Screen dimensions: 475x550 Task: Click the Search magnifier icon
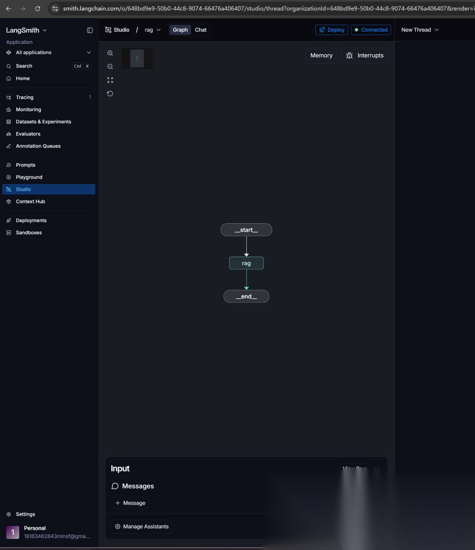(x=9, y=66)
